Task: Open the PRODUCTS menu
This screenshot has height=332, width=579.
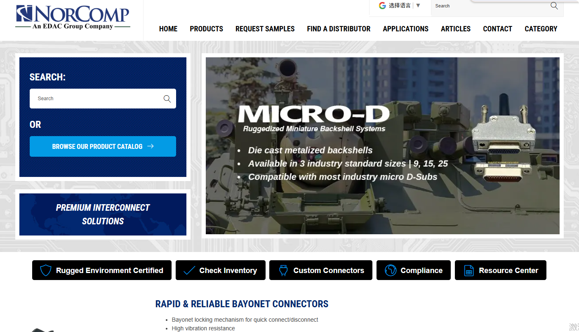Action: coord(206,29)
